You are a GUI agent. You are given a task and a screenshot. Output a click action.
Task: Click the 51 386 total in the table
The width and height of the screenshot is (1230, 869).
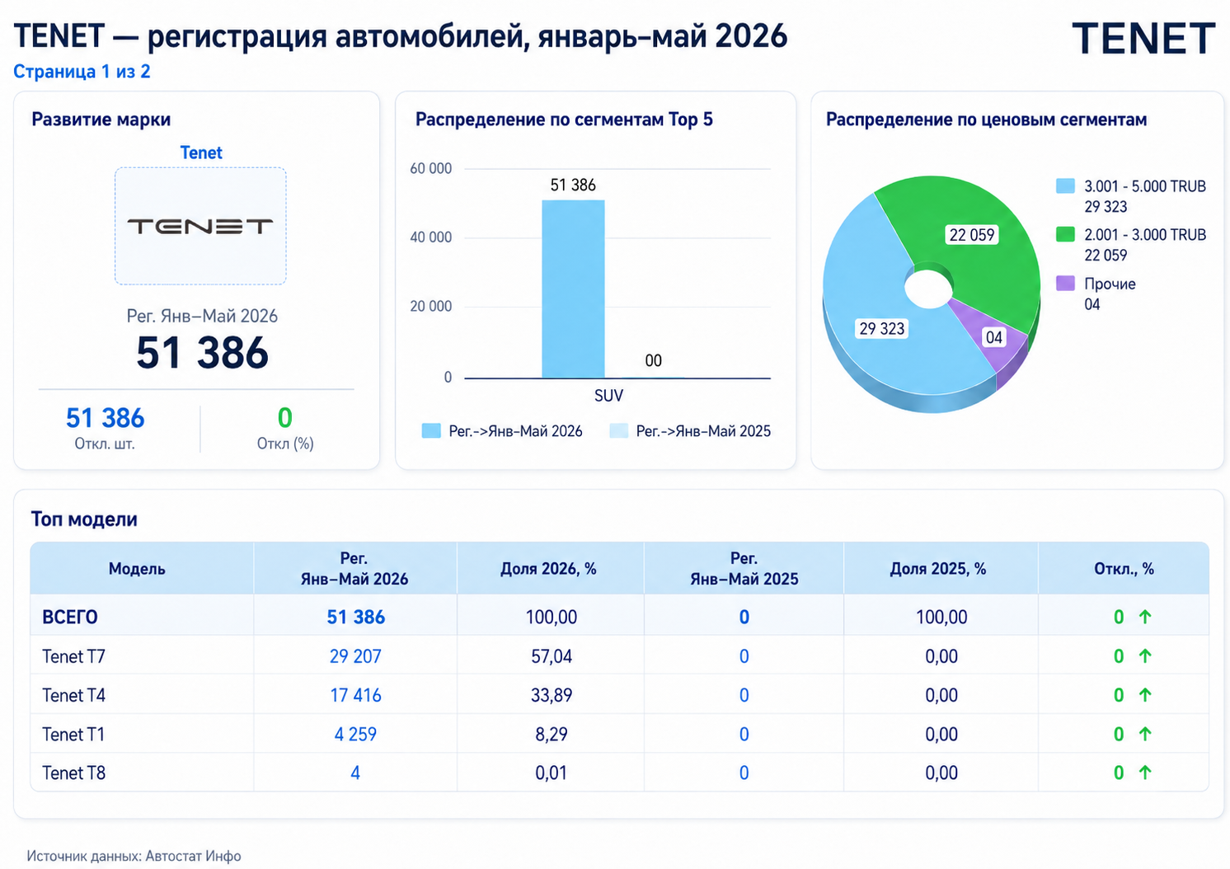click(x=355, y=617)
